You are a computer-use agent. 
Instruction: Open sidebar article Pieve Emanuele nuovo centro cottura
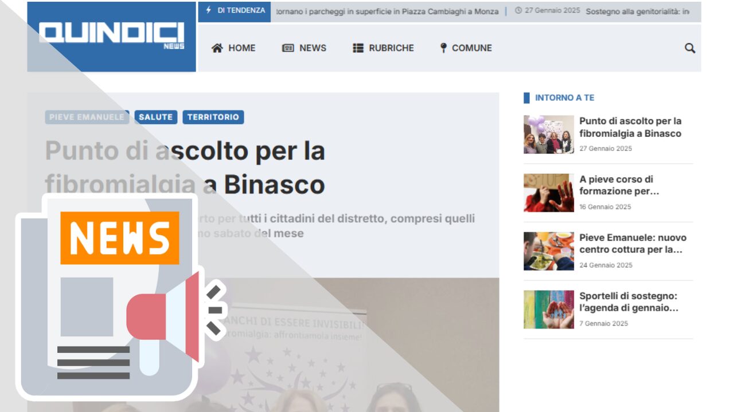pos(633,244)
